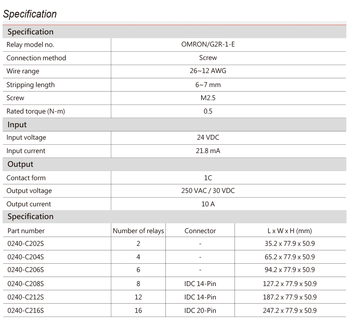The width and height of the screenshot is (350, 324).
Task: Select the '0.5' torque value
Action: coord(208,111)
